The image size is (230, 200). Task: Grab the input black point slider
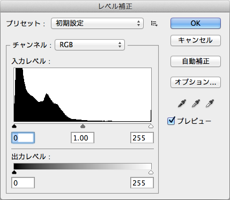[x=14, y=127]
